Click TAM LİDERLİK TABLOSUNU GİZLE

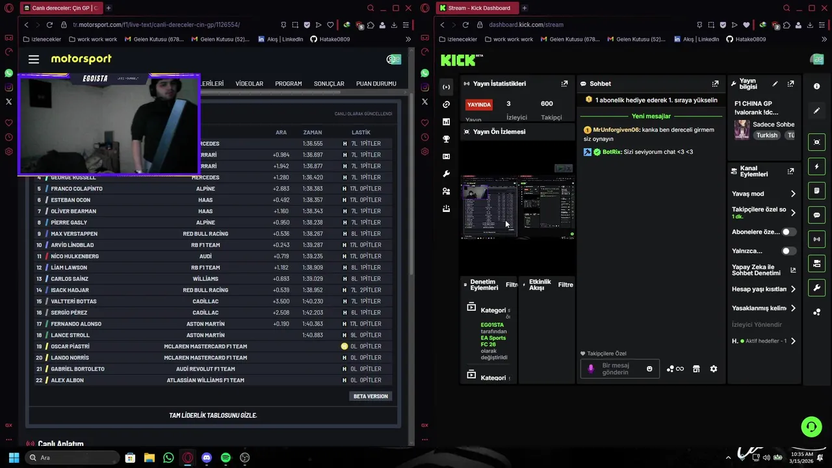213,415
